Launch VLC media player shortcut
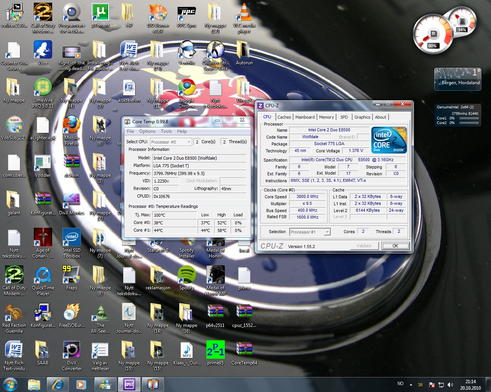The image size is (491, 392). [244, 18]
